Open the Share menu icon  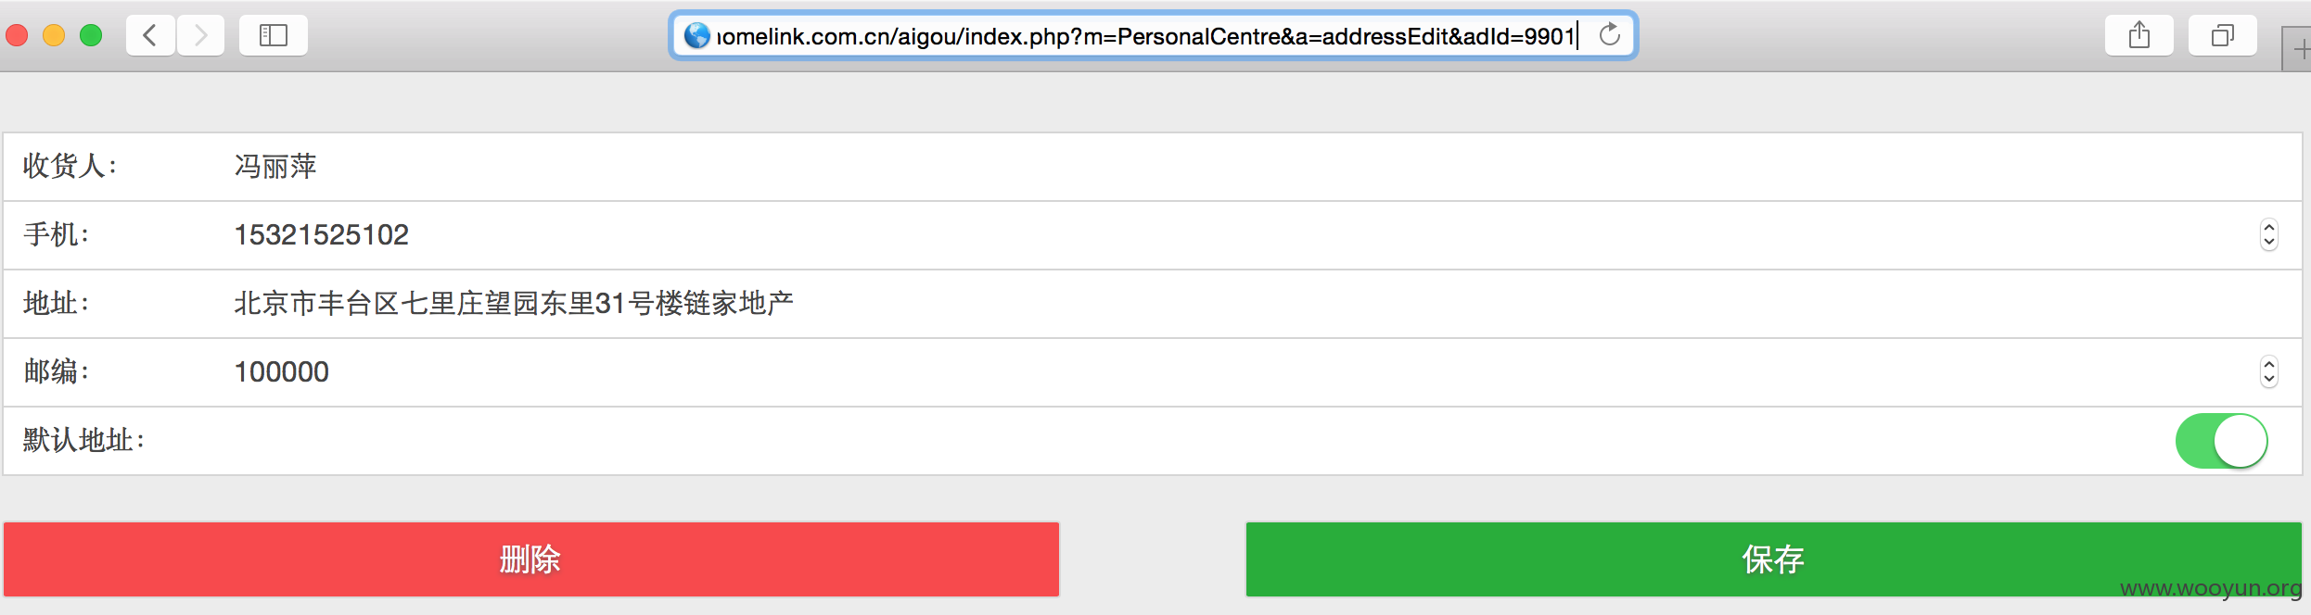(x=2139, y=36)
